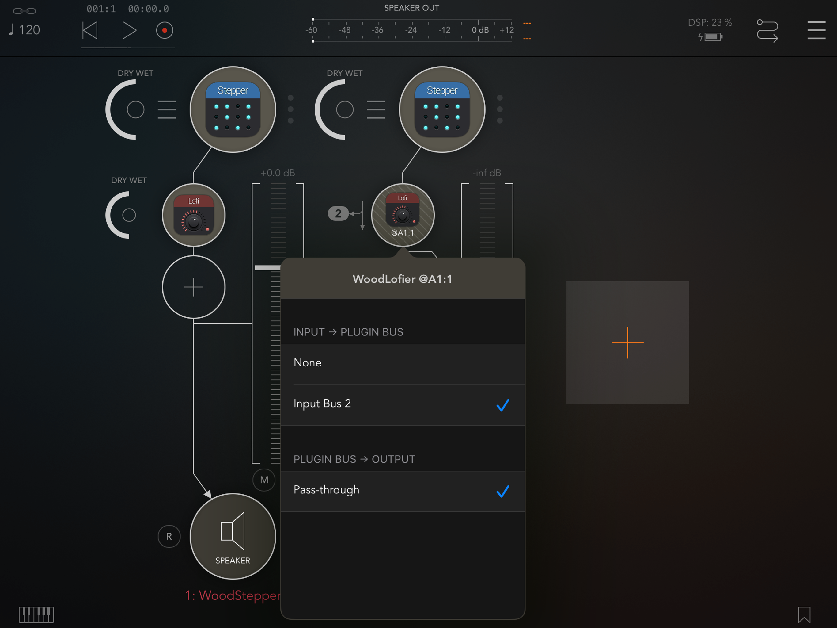Expand the preset list beside second Dry Wet knob
Screen dimensions: 837x628
[376, 109]
